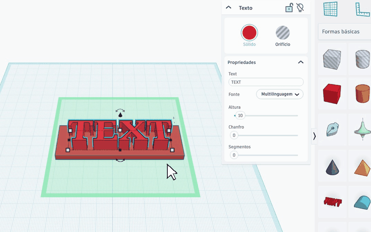Pick the blue round roof shape

coord(362,202)
